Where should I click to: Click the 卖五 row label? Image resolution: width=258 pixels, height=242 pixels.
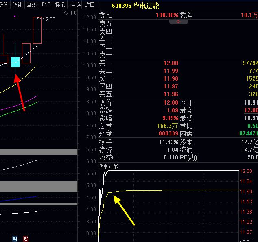[105, 24]
